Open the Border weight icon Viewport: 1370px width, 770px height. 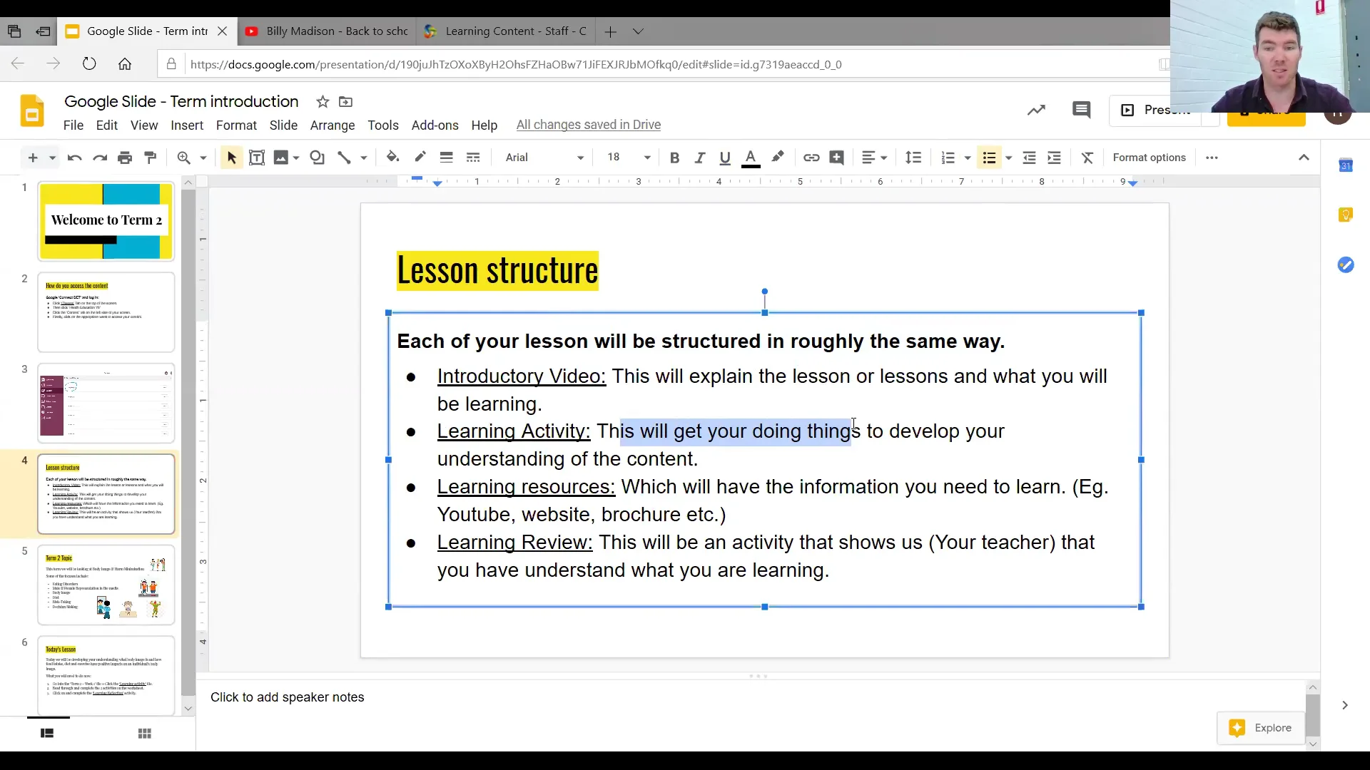447,158
